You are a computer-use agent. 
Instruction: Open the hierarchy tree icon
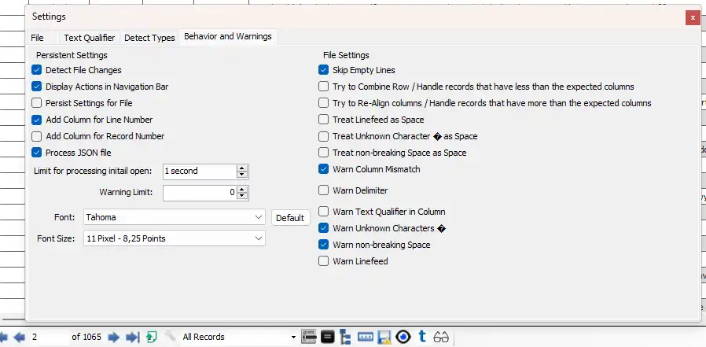point(345,337)
